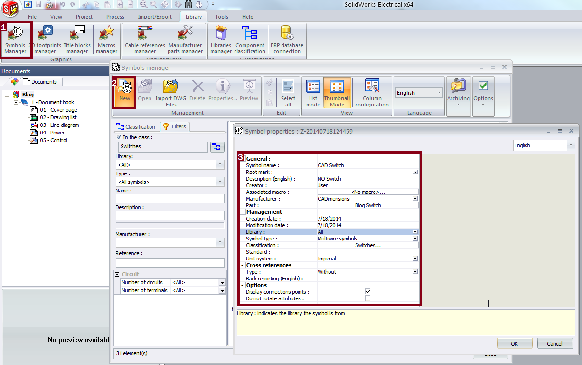Click the Blog Switch part button

[x=368, y=205]
